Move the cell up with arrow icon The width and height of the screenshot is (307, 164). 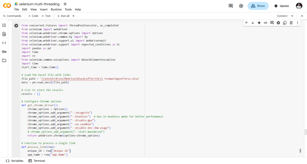point(246,23)
